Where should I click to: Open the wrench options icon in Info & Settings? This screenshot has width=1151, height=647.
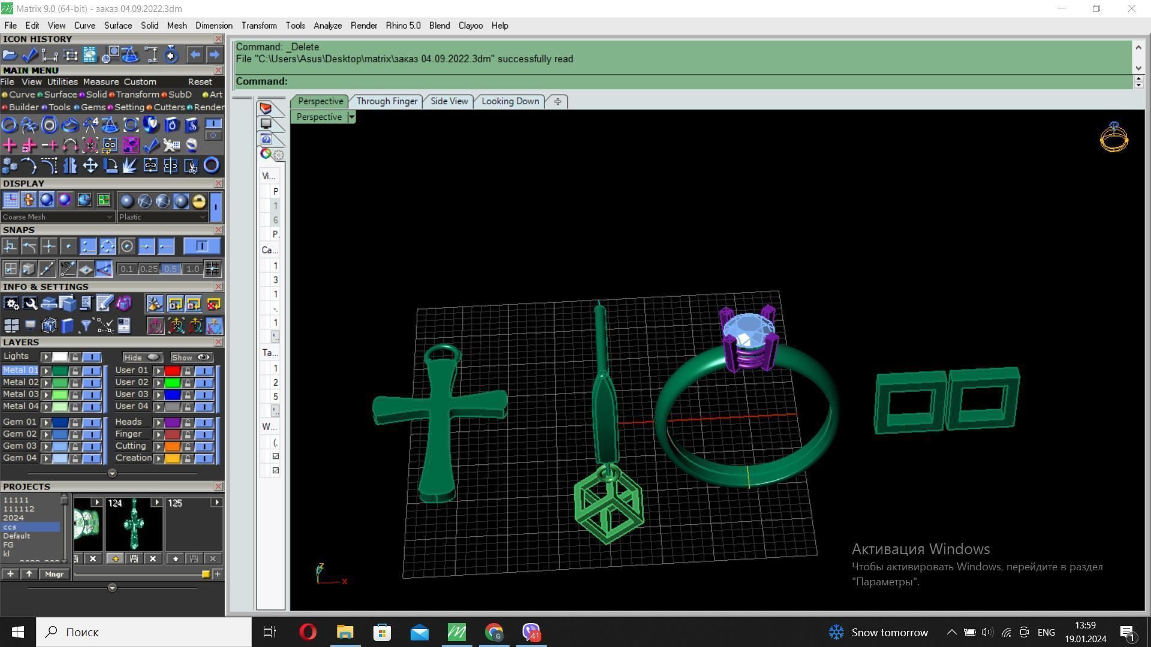click(x=30, y=304)
